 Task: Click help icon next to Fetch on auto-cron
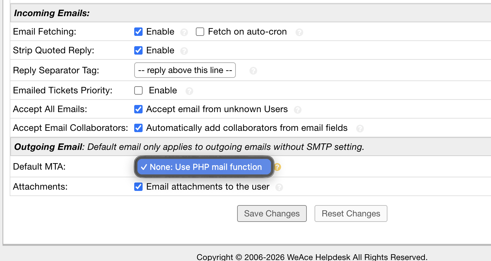299,32
